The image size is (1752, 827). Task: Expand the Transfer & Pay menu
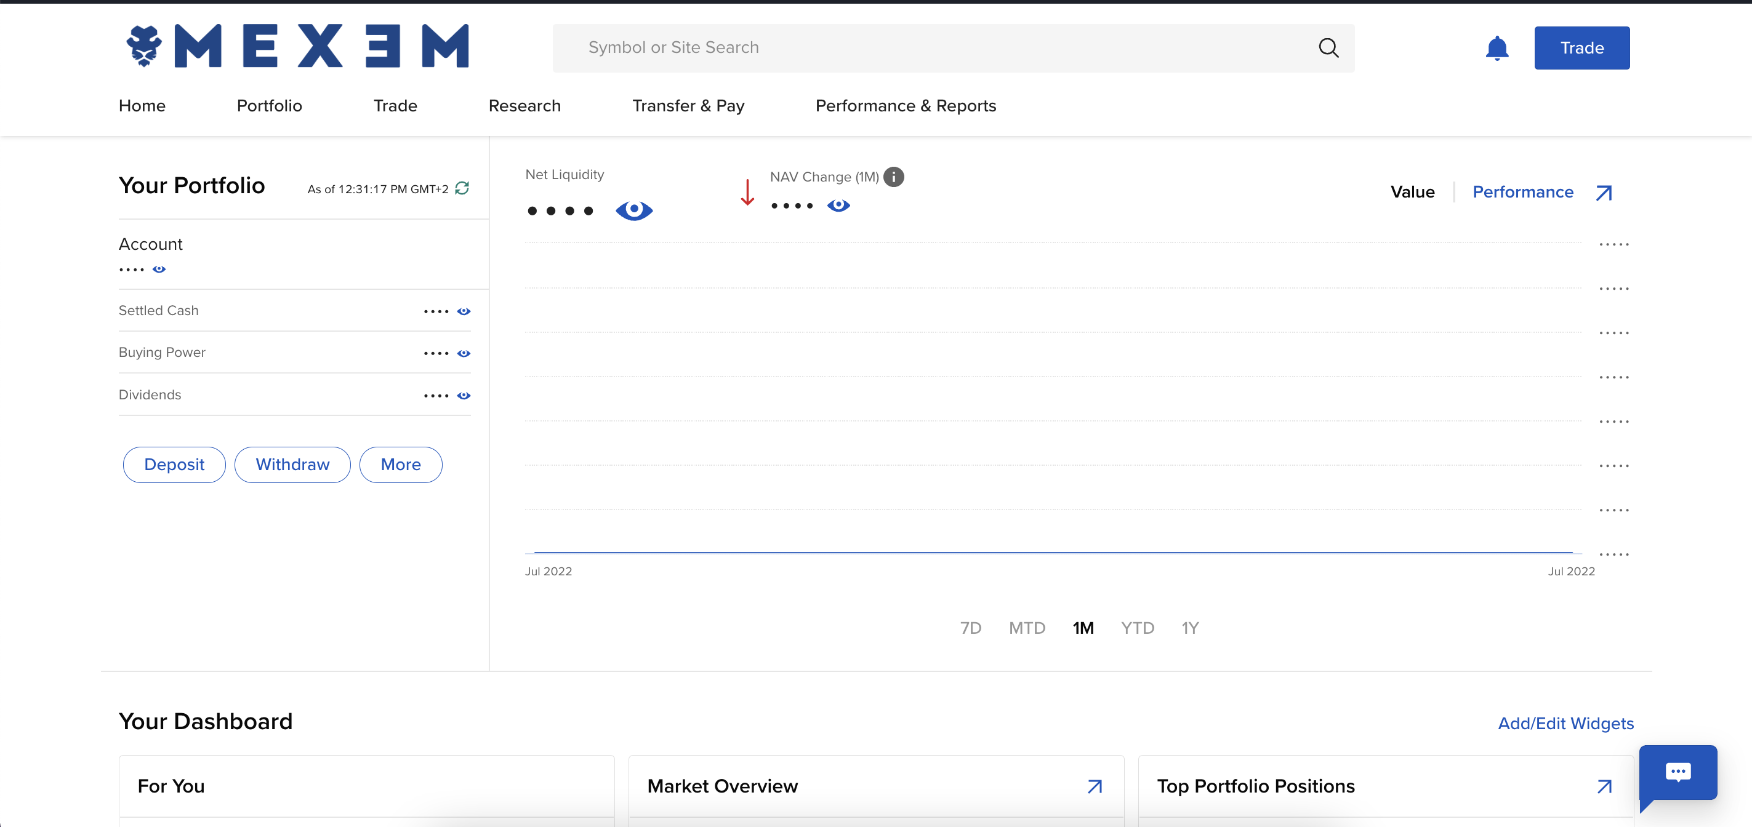tap(688, 106)
